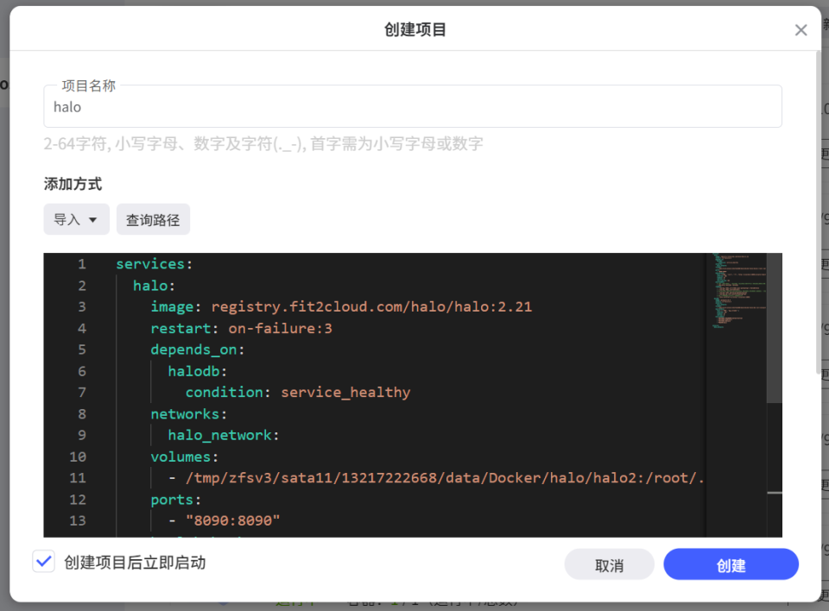The width and height of the screenshot is (829, 611).
Task: Open the 导入 dropdown
Action: click(x=76, y=219)
